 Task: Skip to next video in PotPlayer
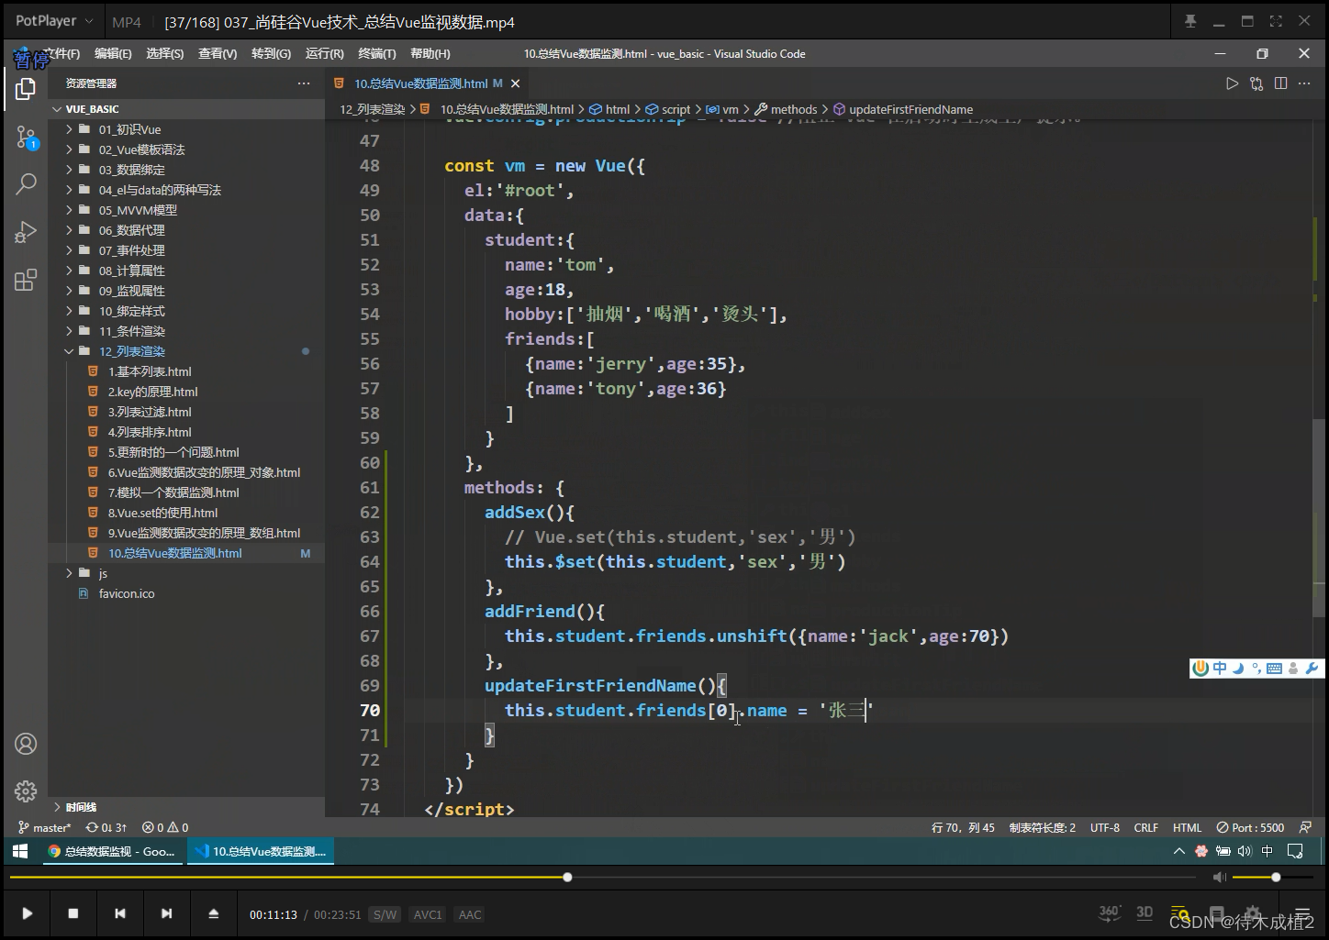166,913
